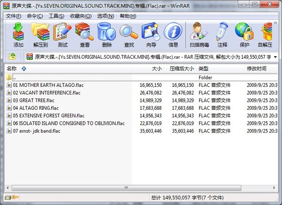
Task: Go up one folder level icon
Action: click(12, 57)
